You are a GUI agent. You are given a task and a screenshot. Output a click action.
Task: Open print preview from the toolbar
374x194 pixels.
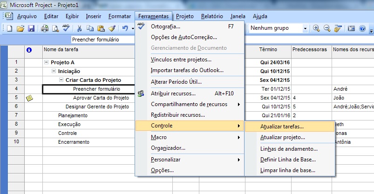click(x=55, y=28)
